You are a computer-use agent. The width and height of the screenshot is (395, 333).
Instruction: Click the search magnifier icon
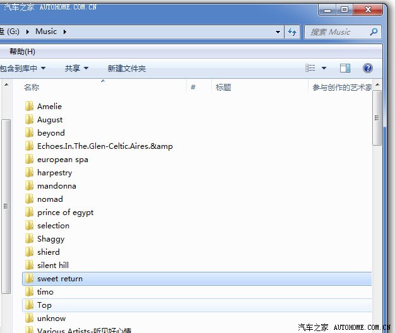pyautogui.click(x=374, y=32)
